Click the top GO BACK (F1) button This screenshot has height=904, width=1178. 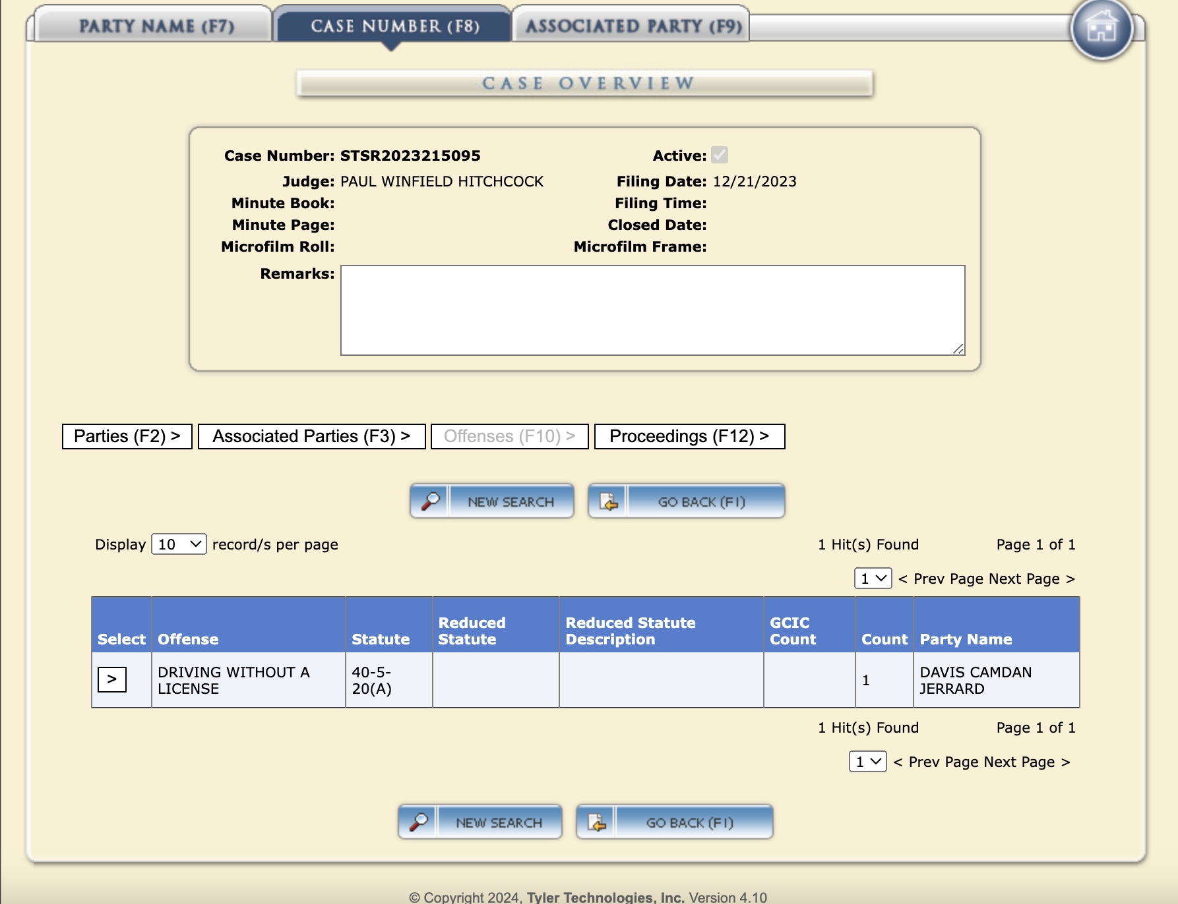point(686,501)
